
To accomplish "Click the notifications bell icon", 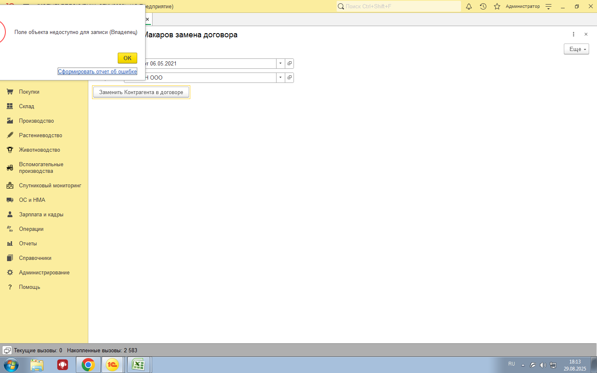I will tap(469, 7).
